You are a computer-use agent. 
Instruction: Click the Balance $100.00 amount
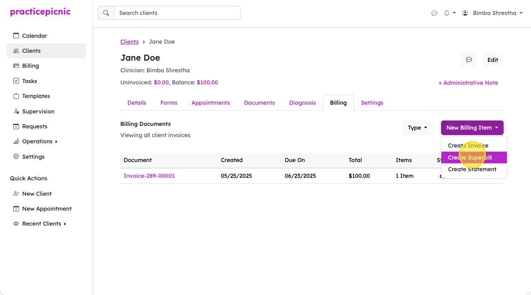(x=207, y=82)
